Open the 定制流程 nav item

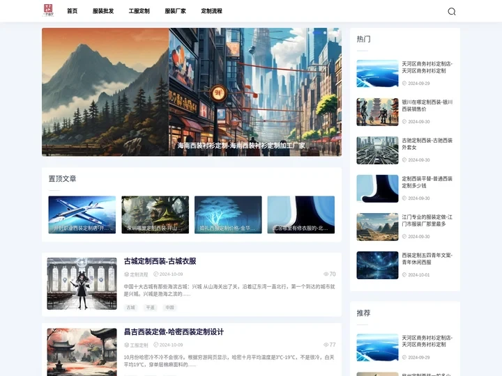212,11
